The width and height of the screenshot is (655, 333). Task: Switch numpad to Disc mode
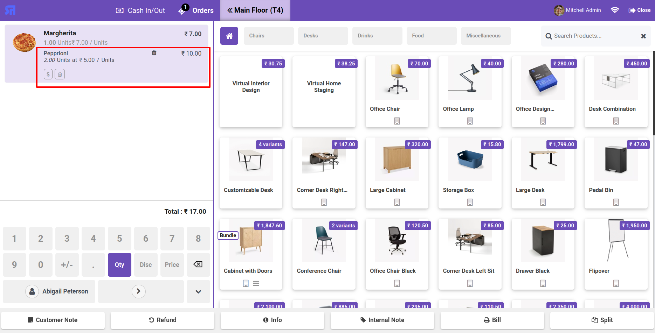146,265
